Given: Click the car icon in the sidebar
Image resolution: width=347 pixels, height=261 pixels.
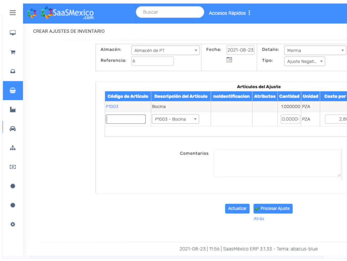Looking at the screenshot, I should 13,129.
